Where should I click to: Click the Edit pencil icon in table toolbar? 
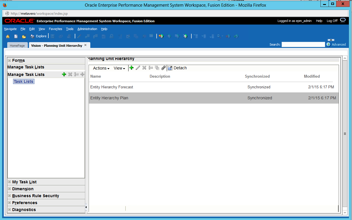coord(138,68)
